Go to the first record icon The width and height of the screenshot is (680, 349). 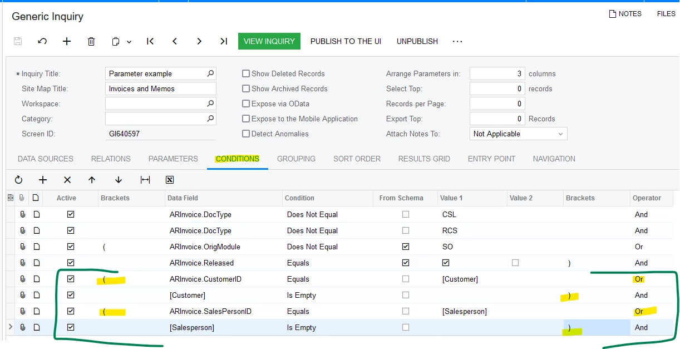(150, 41)
